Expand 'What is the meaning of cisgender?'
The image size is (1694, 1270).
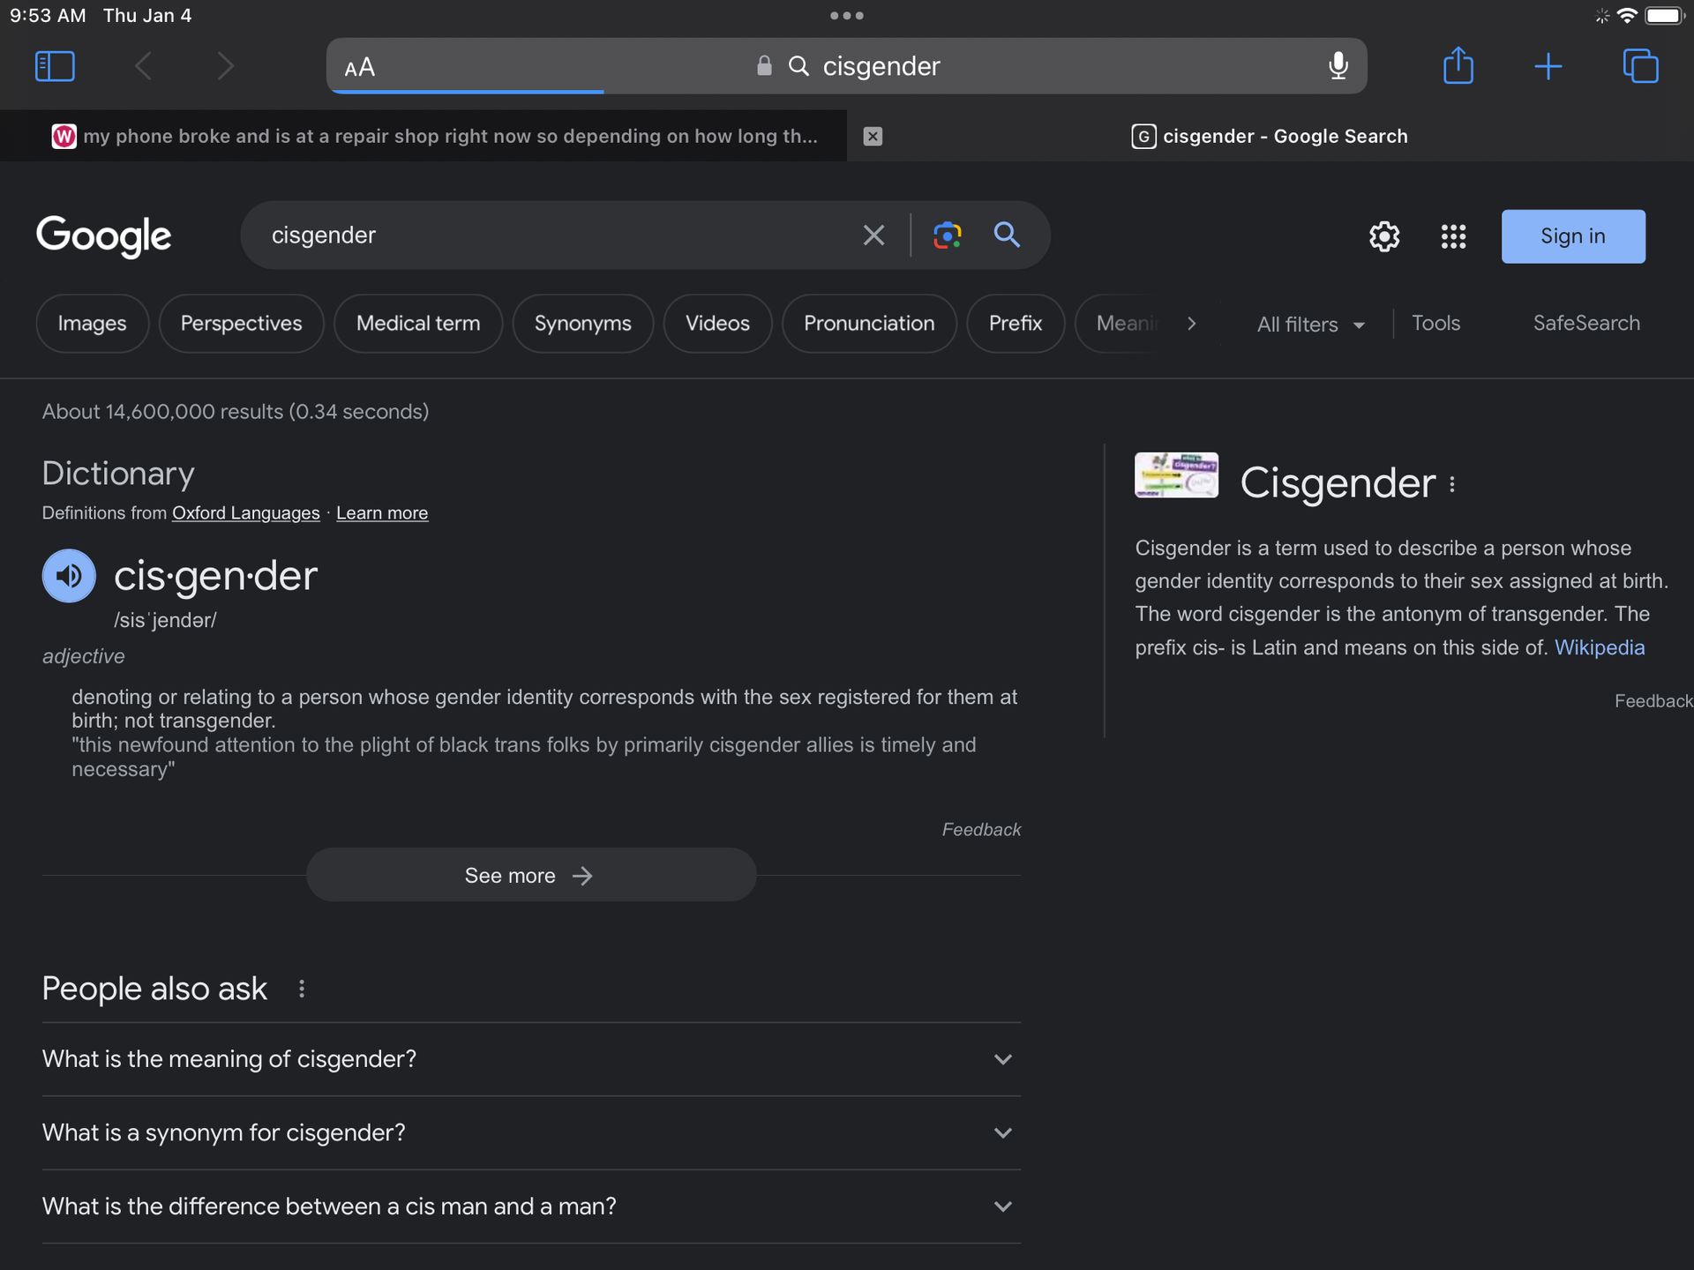click(x=1002, y=1059)
